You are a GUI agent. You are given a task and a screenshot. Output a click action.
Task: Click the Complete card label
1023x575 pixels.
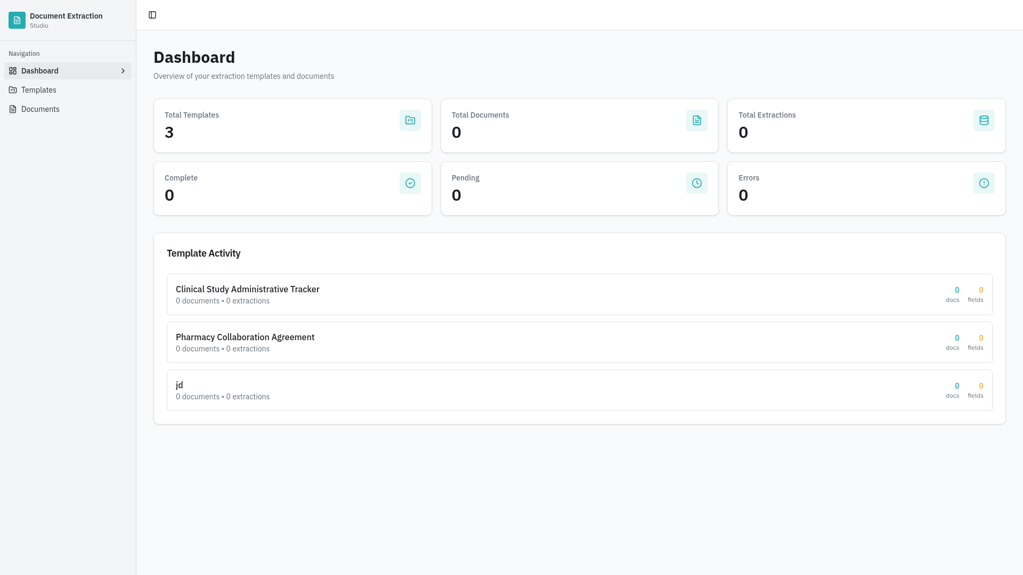181,178
